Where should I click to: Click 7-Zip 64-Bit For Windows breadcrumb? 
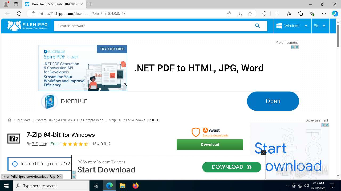coord(127,120)
